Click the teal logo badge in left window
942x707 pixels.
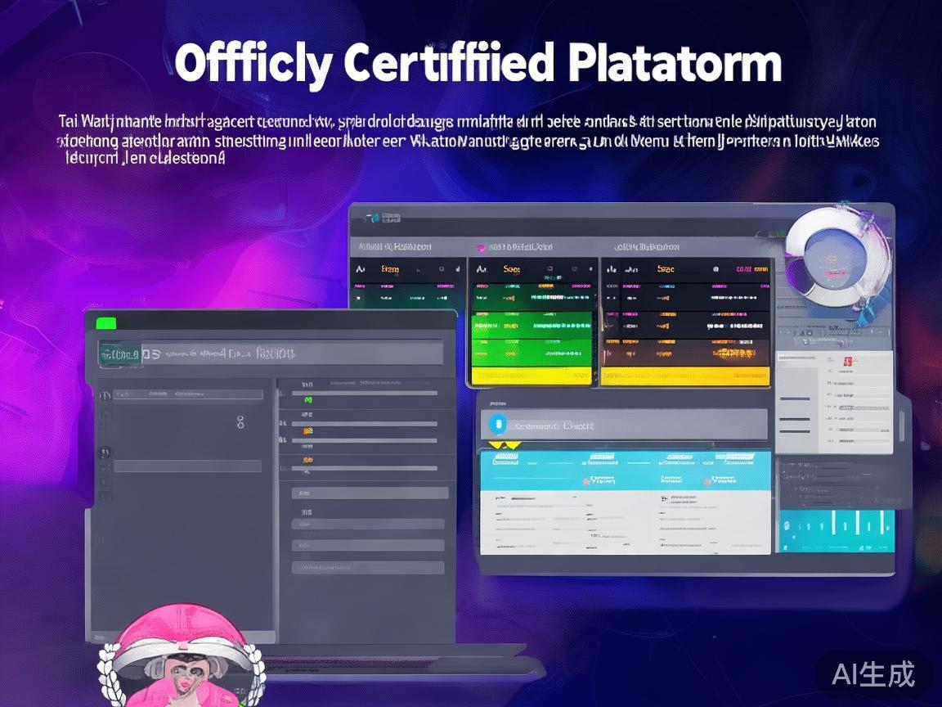[119, 353]
